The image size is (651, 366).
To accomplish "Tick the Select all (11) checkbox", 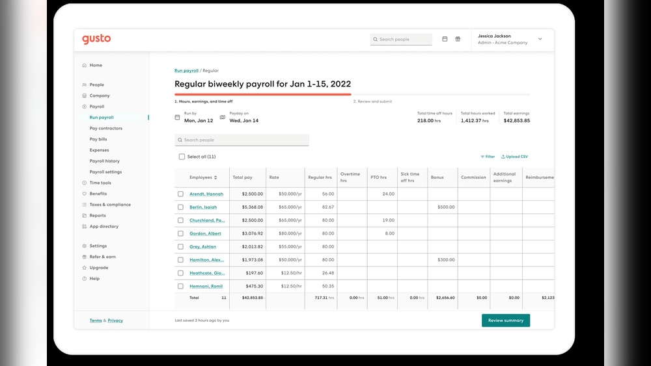I will click(x=182, y=157).
